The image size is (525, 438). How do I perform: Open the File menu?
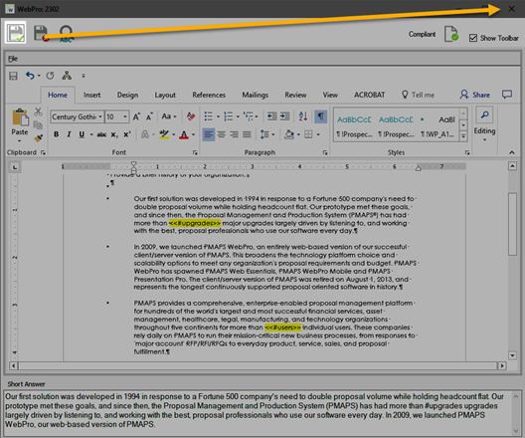13,59
